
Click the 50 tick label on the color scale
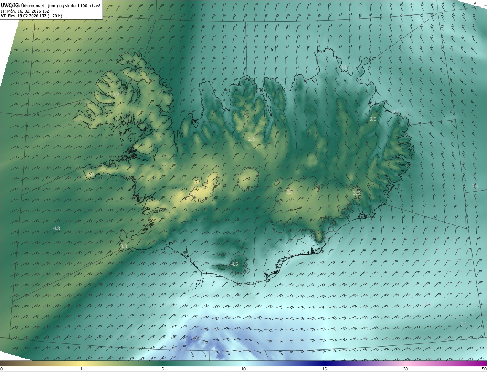point(484,369)
